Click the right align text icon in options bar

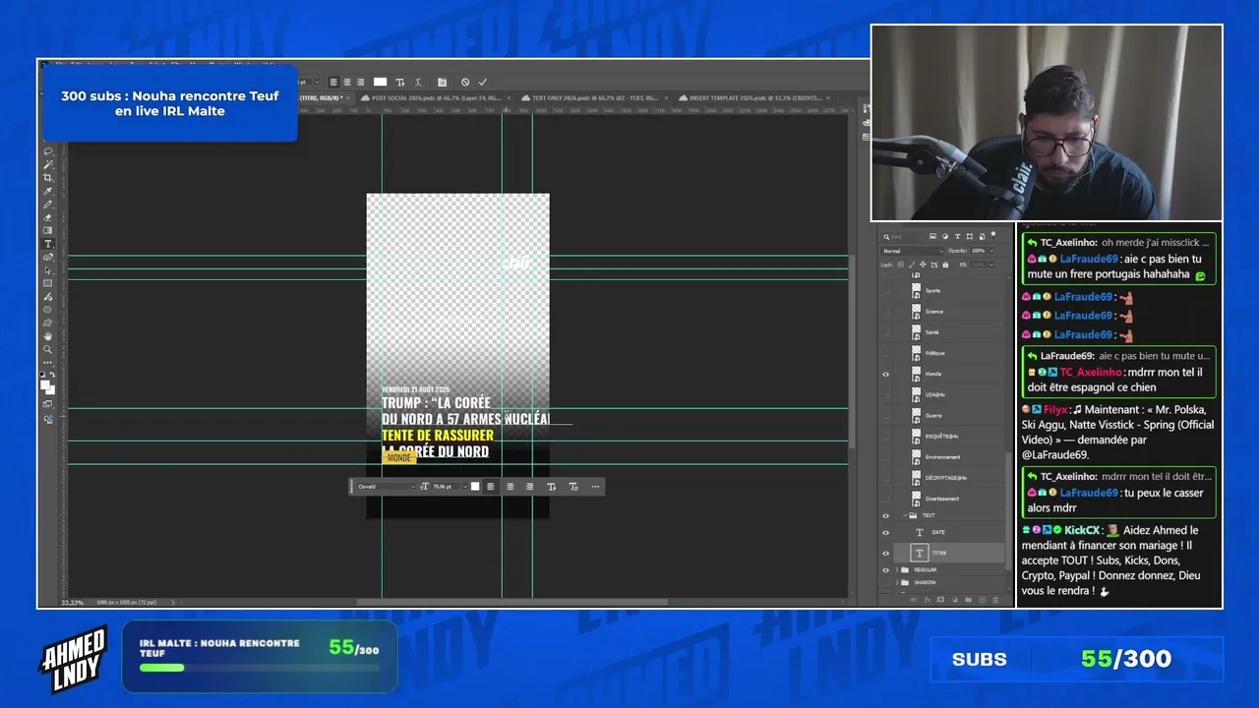pyautogui.click(x=360, y=83)
